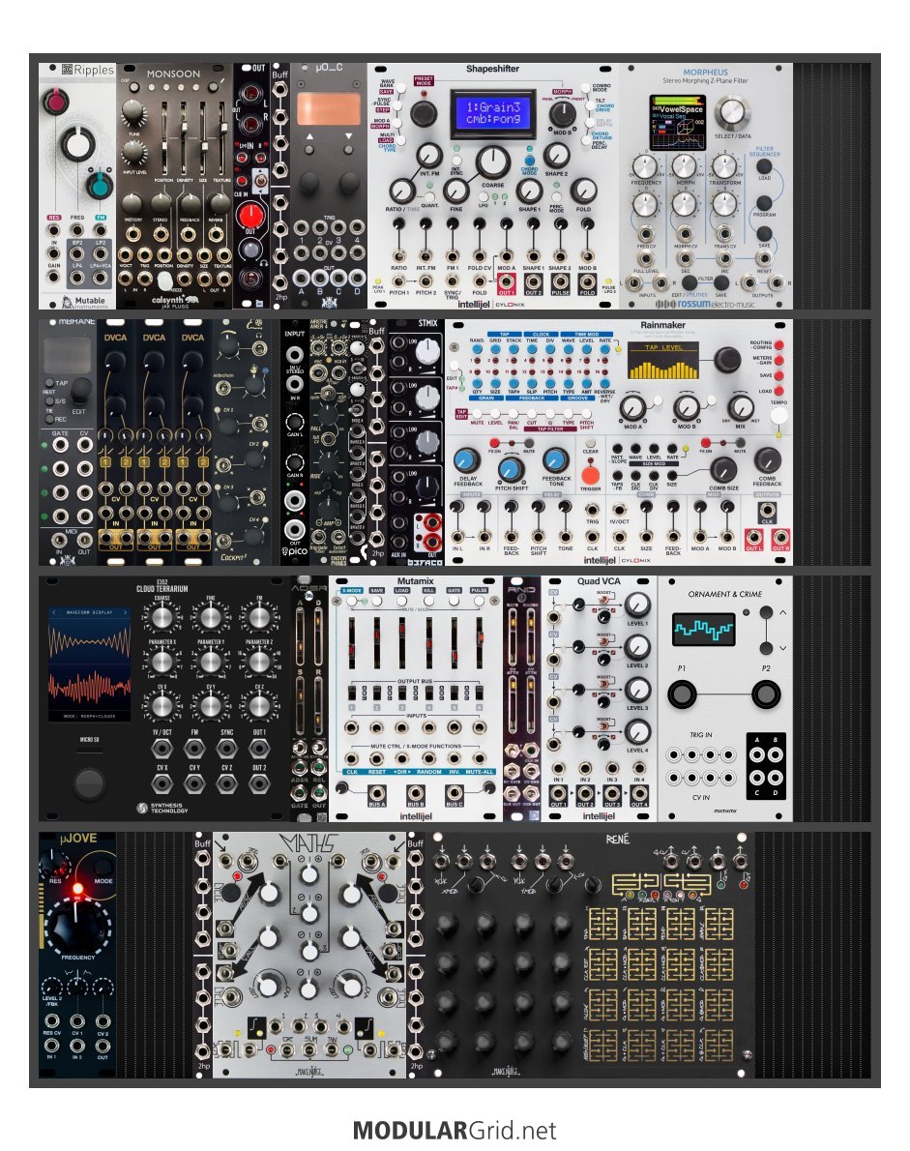The height and width of the screenshot is (1151, 910).
Task: Click the intellijel logo on Mutamix
Action: [x=416, y=816]
